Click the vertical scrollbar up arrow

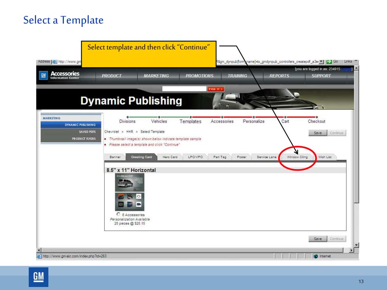356,68
